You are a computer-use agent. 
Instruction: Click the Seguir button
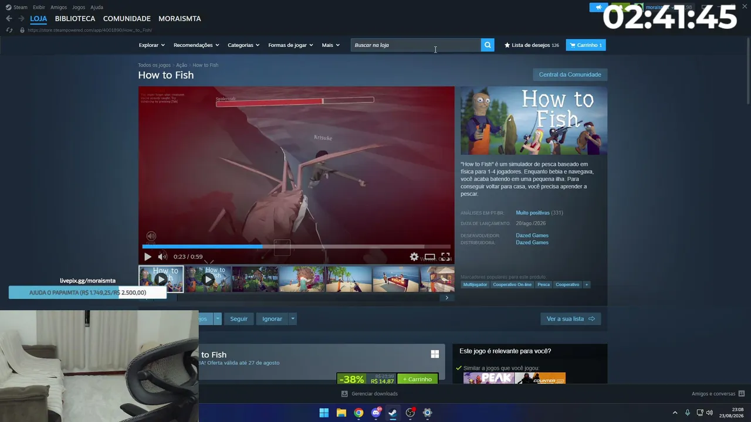pos(239,319)
